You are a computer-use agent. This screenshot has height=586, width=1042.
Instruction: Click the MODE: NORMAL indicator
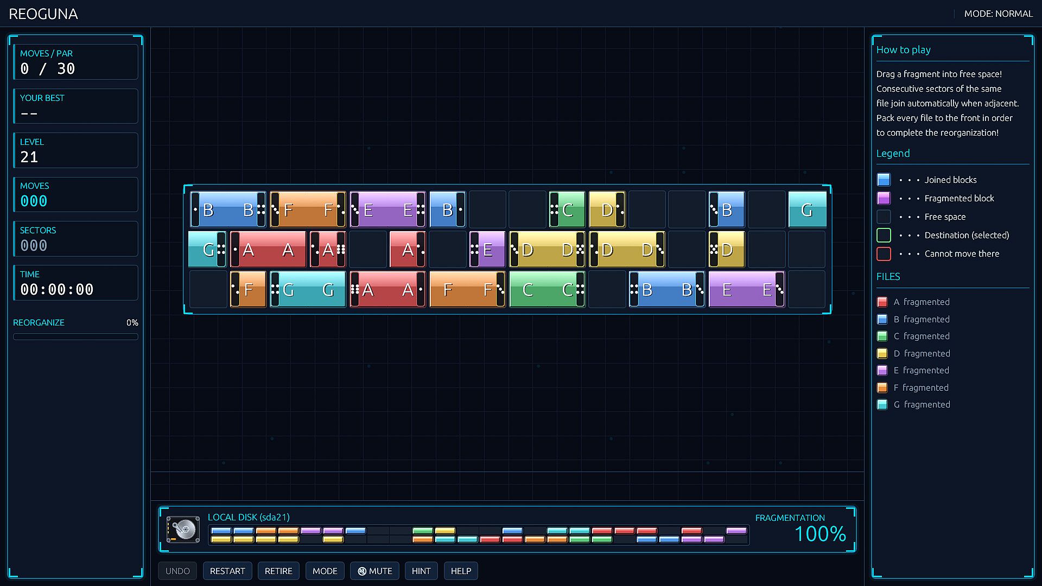998,14
